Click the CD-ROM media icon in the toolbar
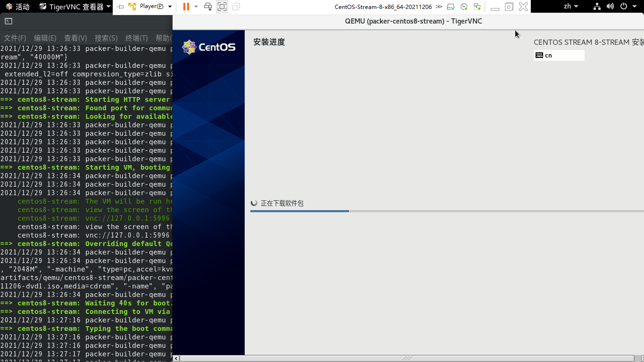 (464, 7)
